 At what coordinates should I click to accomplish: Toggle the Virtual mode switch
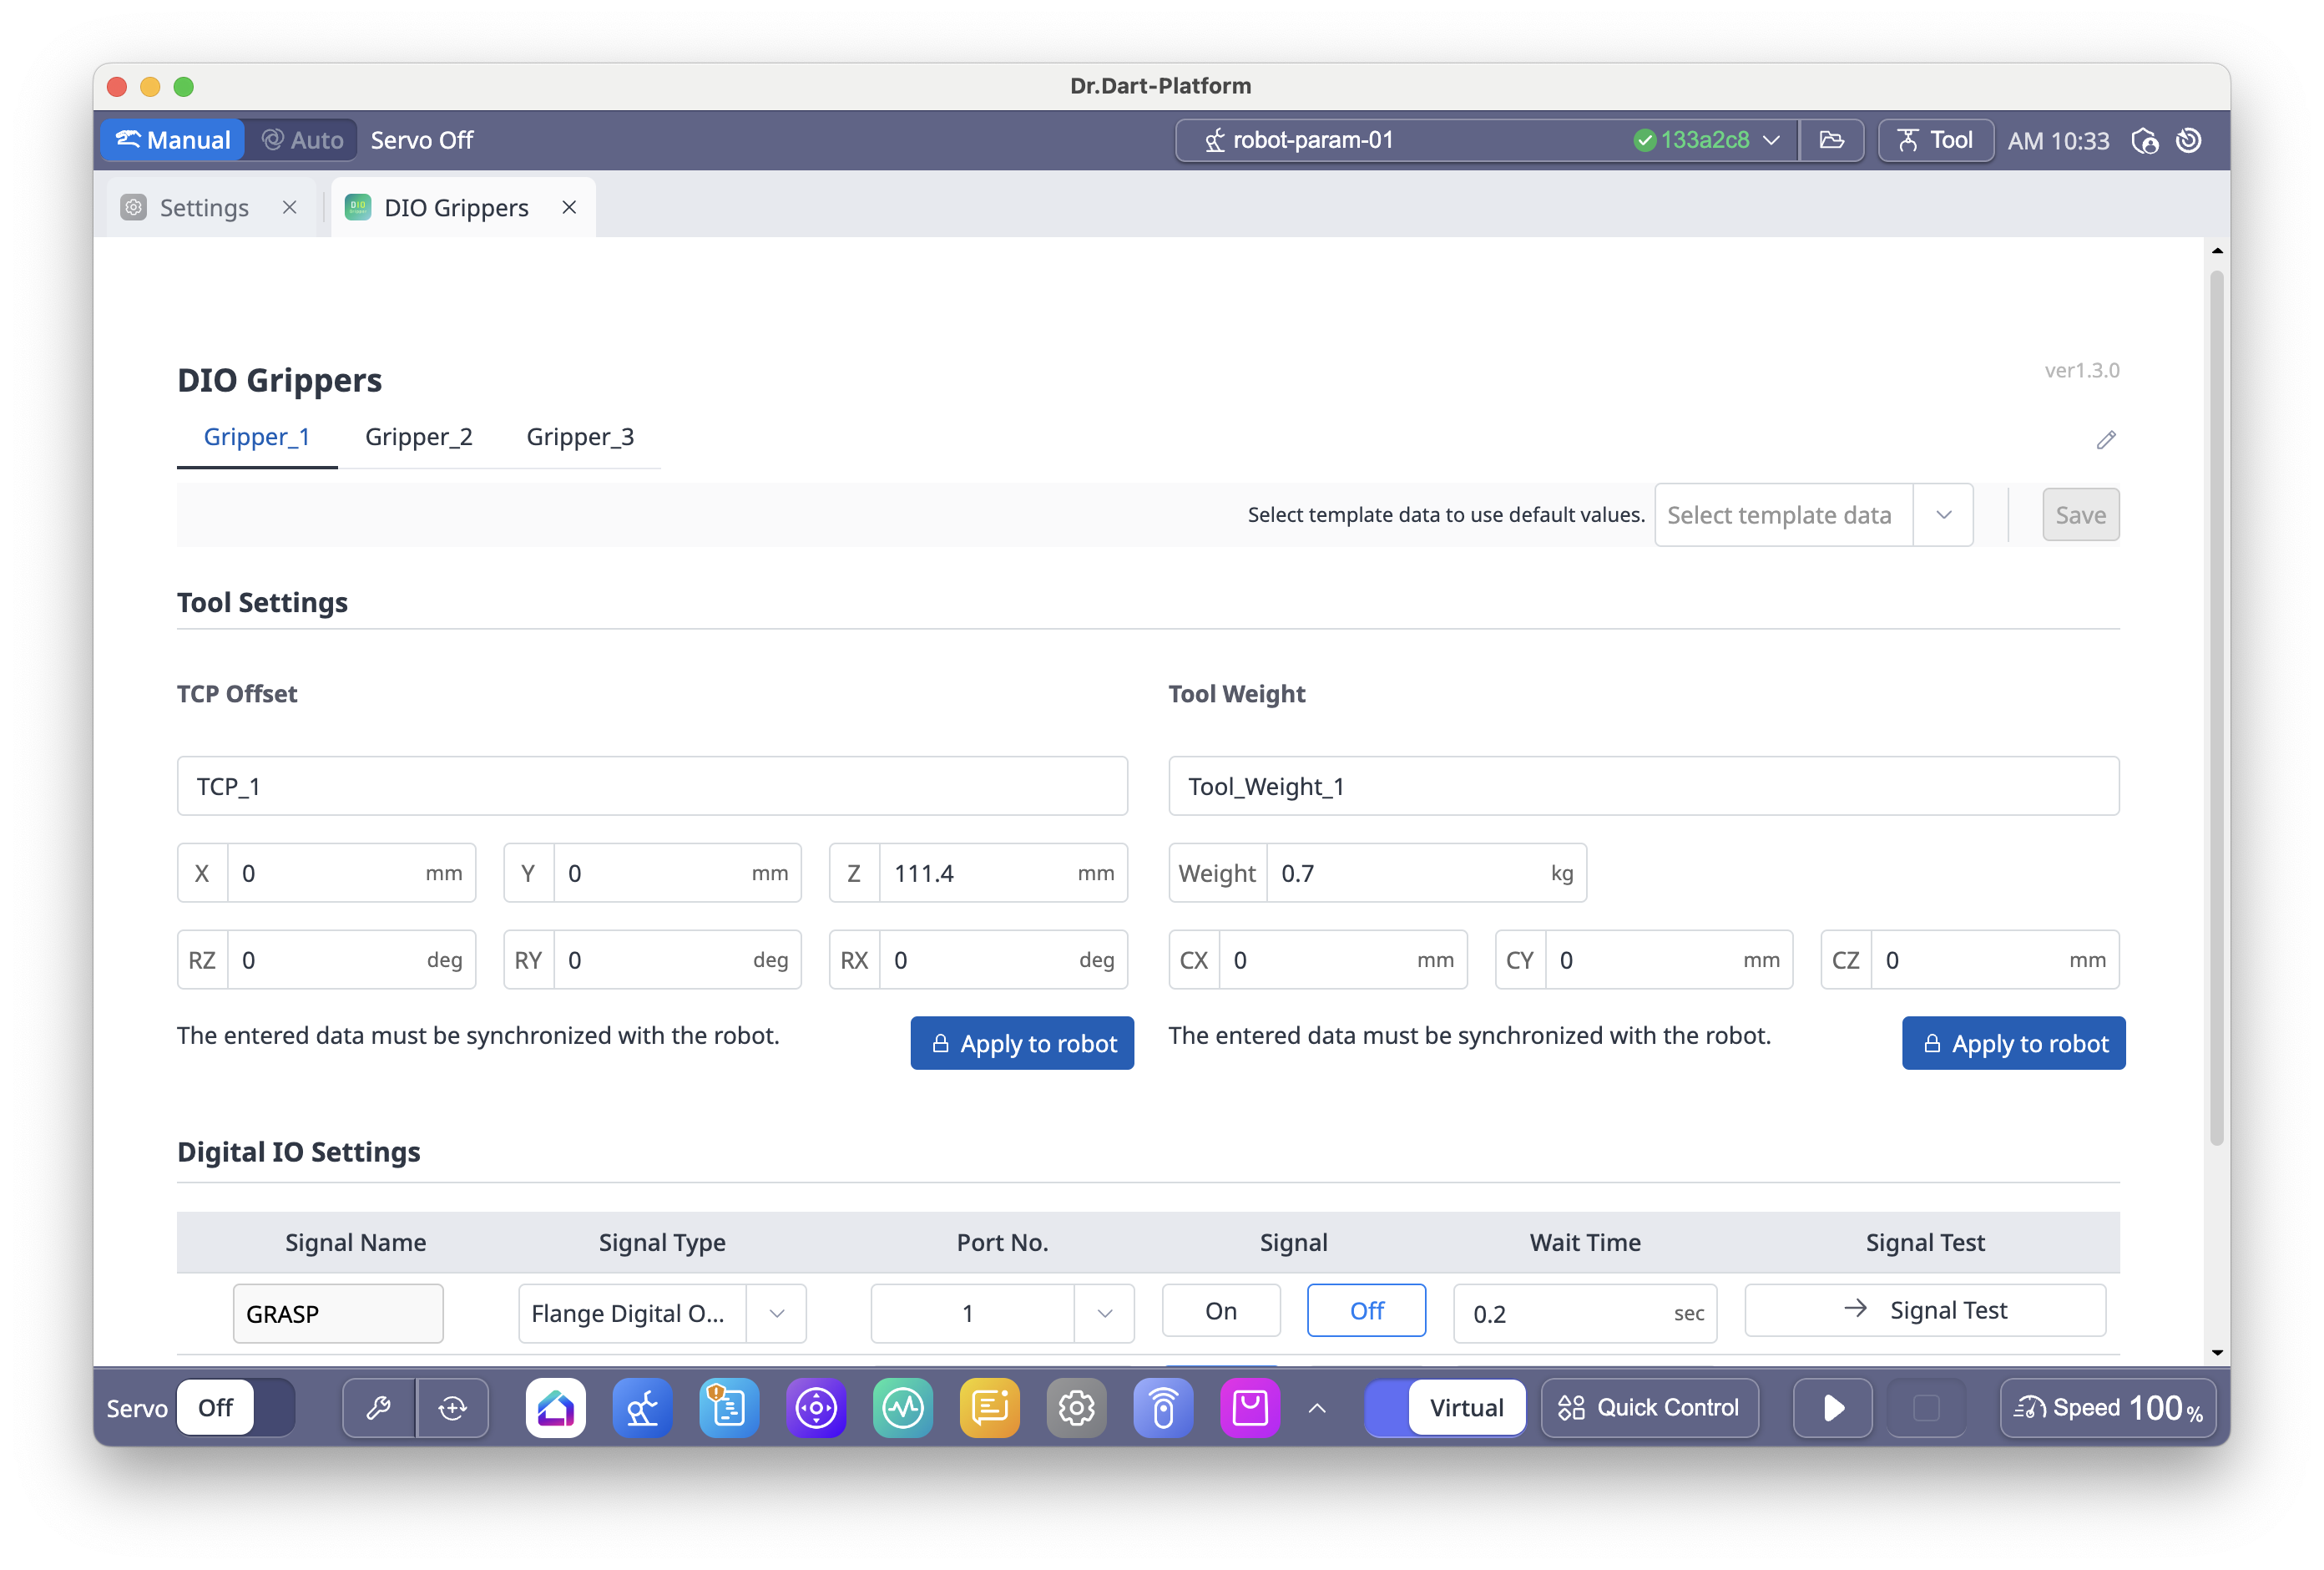pyautogui.click(x=1446, y=1408)
